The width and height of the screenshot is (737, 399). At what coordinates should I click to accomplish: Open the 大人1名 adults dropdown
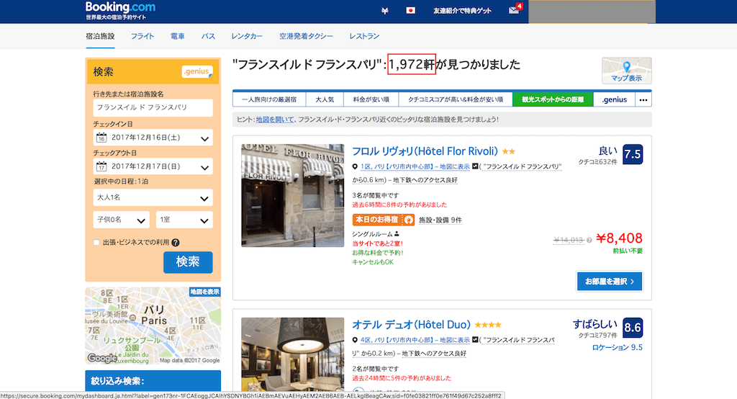[x=153, y=197]
